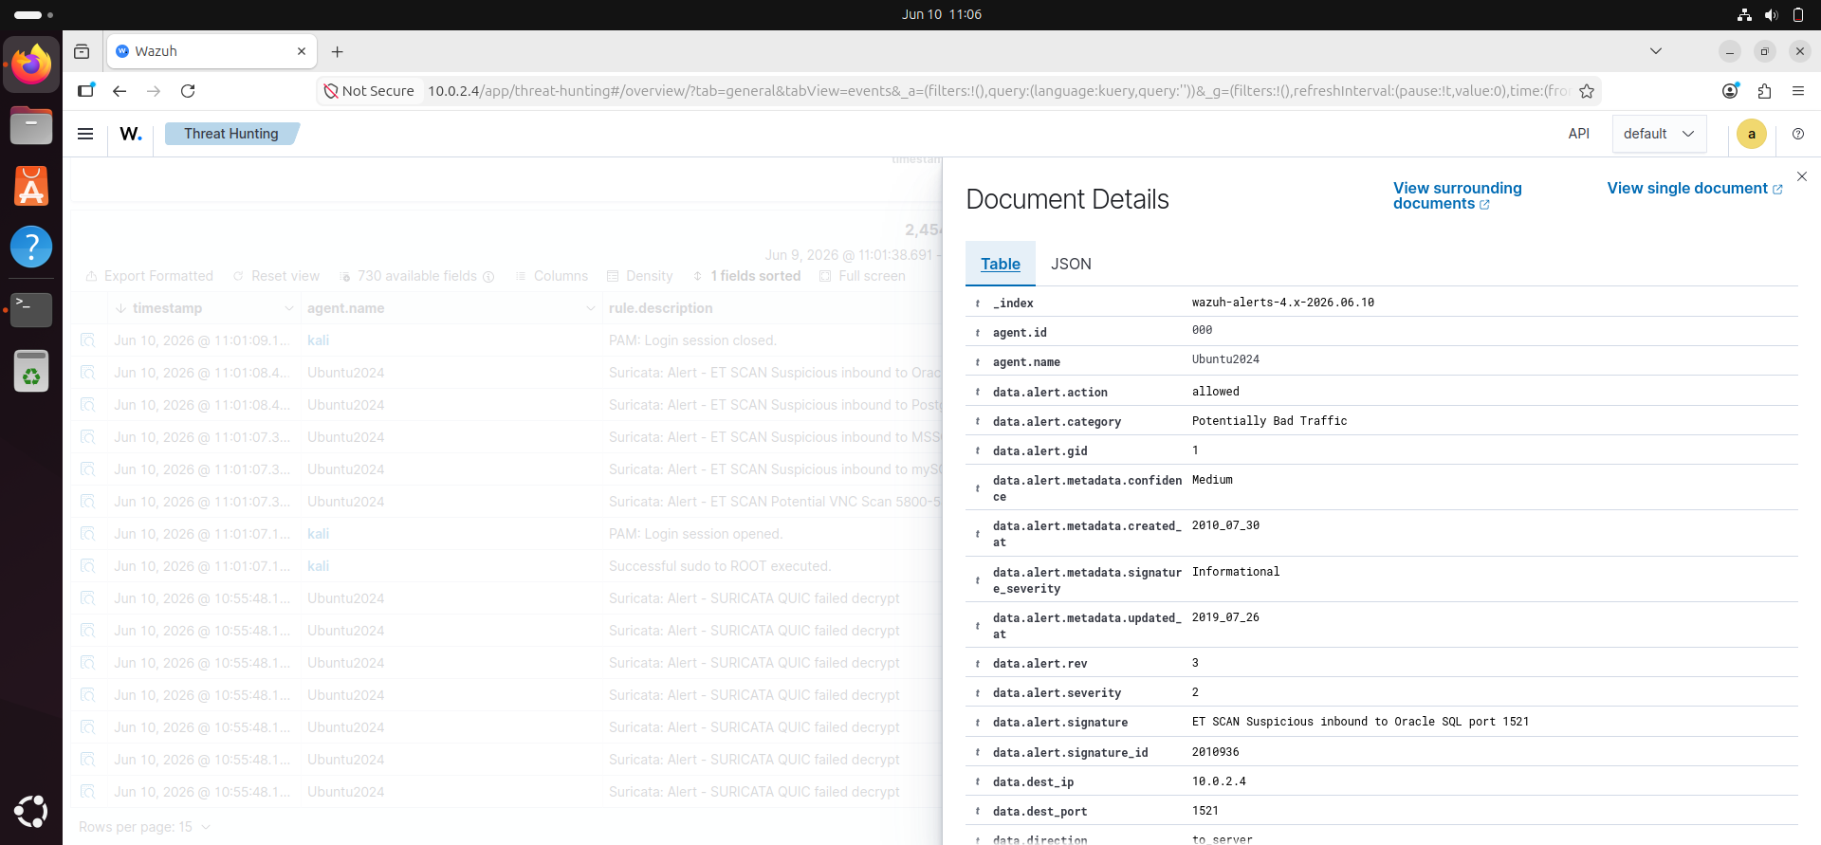Click the agent.name field label

click(x=1026, y=362)
